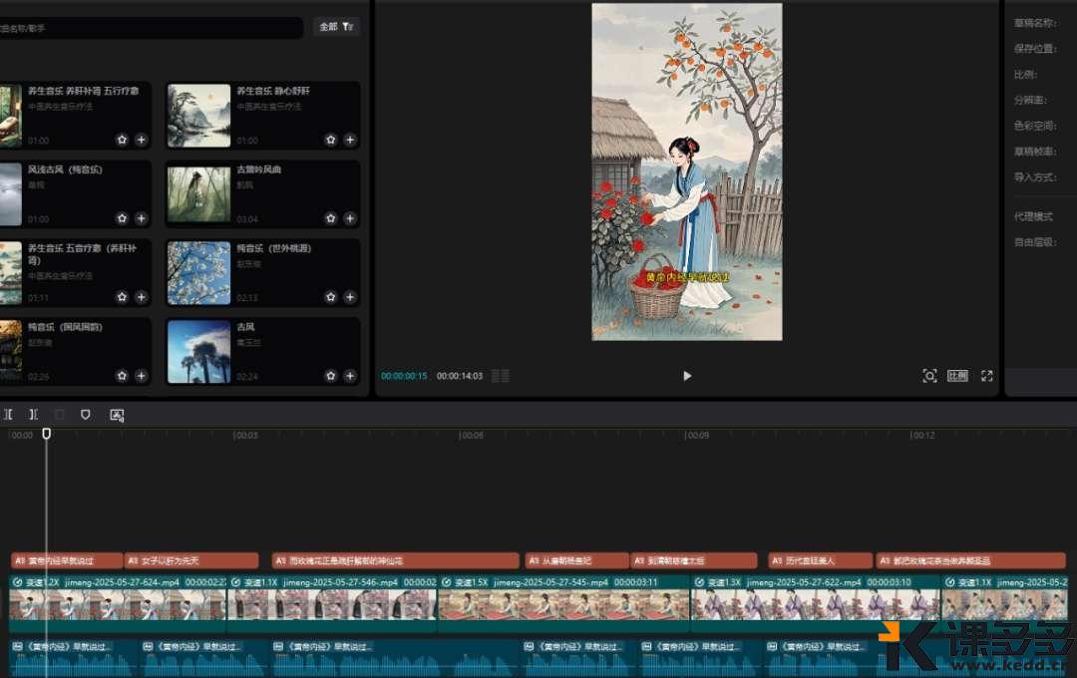Click the preview focus zoom icon
Viewport: 1077px width, 678px height.
[x=929, y=376]
